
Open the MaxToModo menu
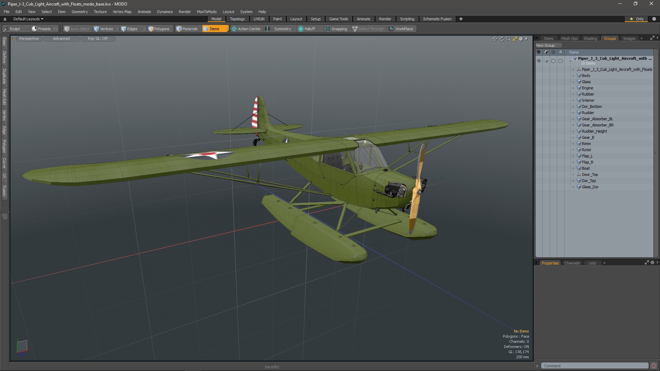(207, 12)
